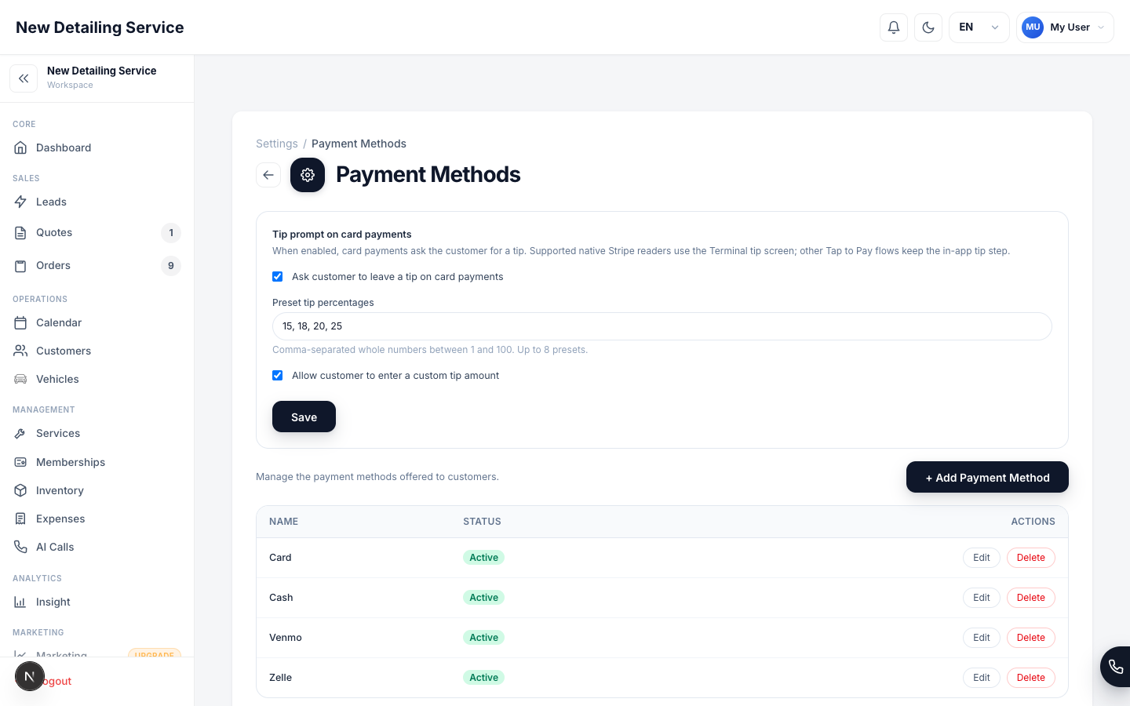The width and height of the screenshot is (1130, 706).
Task: Open the floating phone call button
Action: tap(1116, 667)
